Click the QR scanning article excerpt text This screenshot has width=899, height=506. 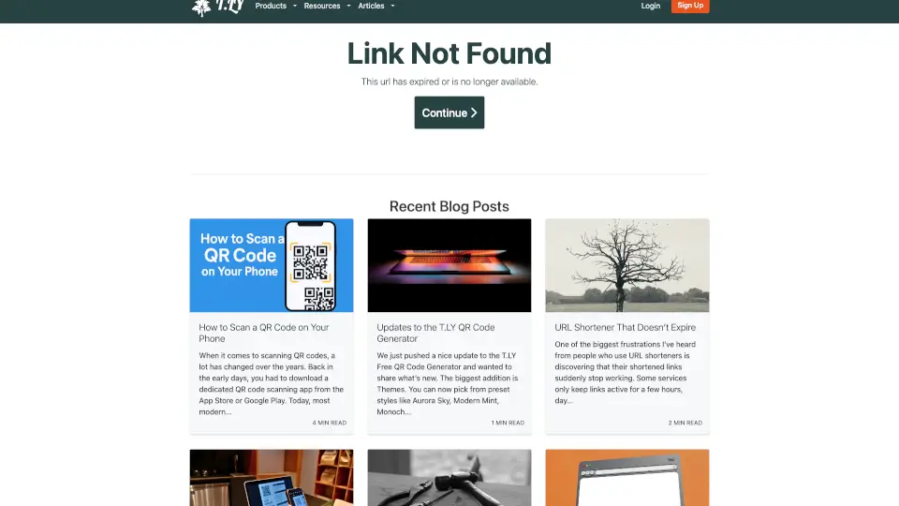pyautogui.click(x=272, y=383)
